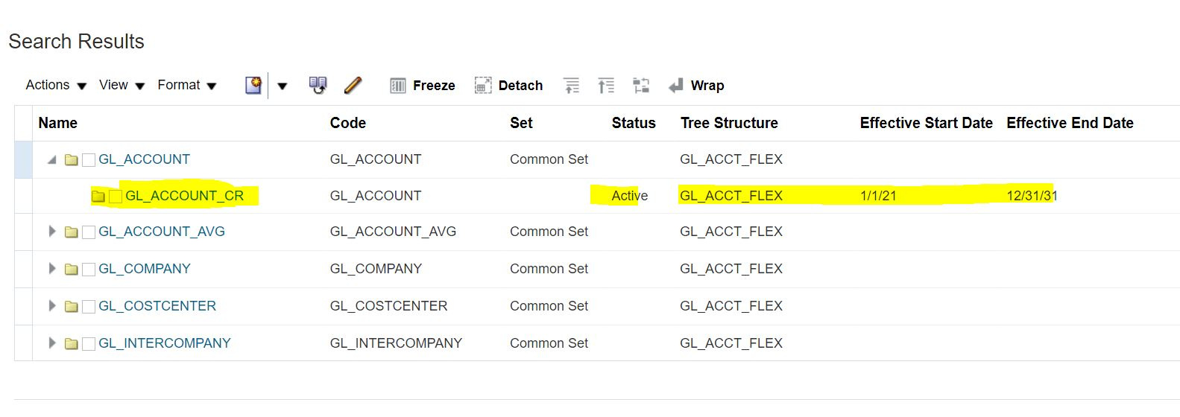Open the View menu
This screenshot has width=1180, height=417.
click(122, 85)
